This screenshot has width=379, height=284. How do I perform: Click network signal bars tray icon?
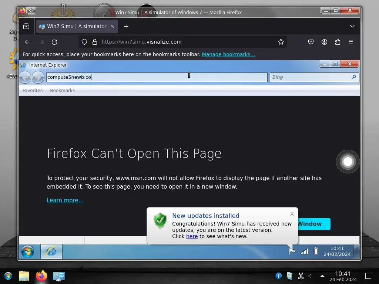tap(304, 251)
